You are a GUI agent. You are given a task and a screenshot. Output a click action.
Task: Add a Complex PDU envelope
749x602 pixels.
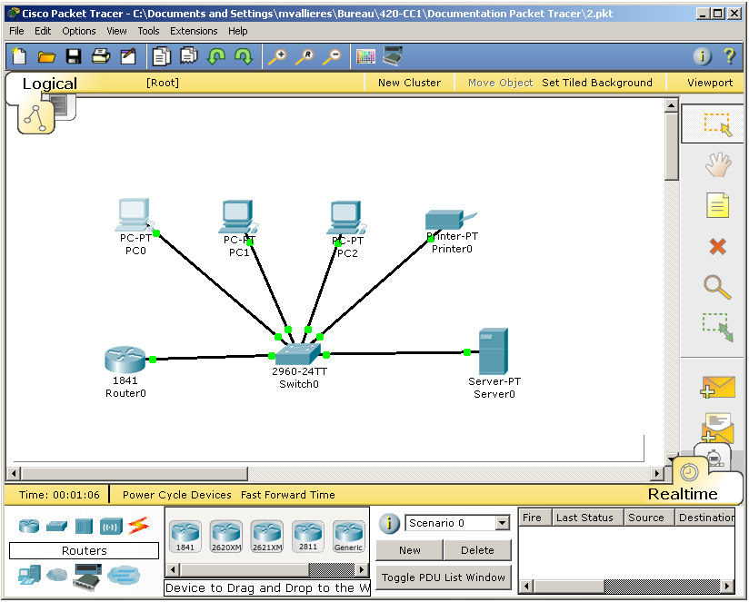(x=716, y=427)
